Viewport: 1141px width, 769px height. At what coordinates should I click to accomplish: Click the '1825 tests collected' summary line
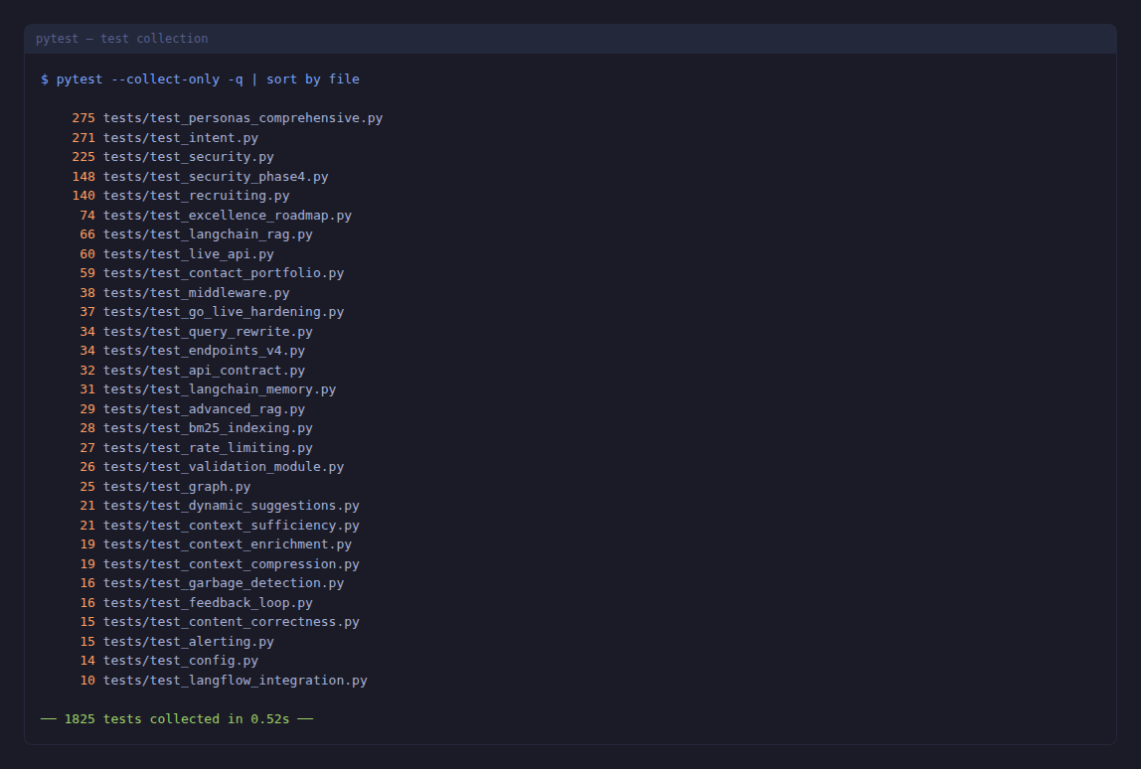177,719
